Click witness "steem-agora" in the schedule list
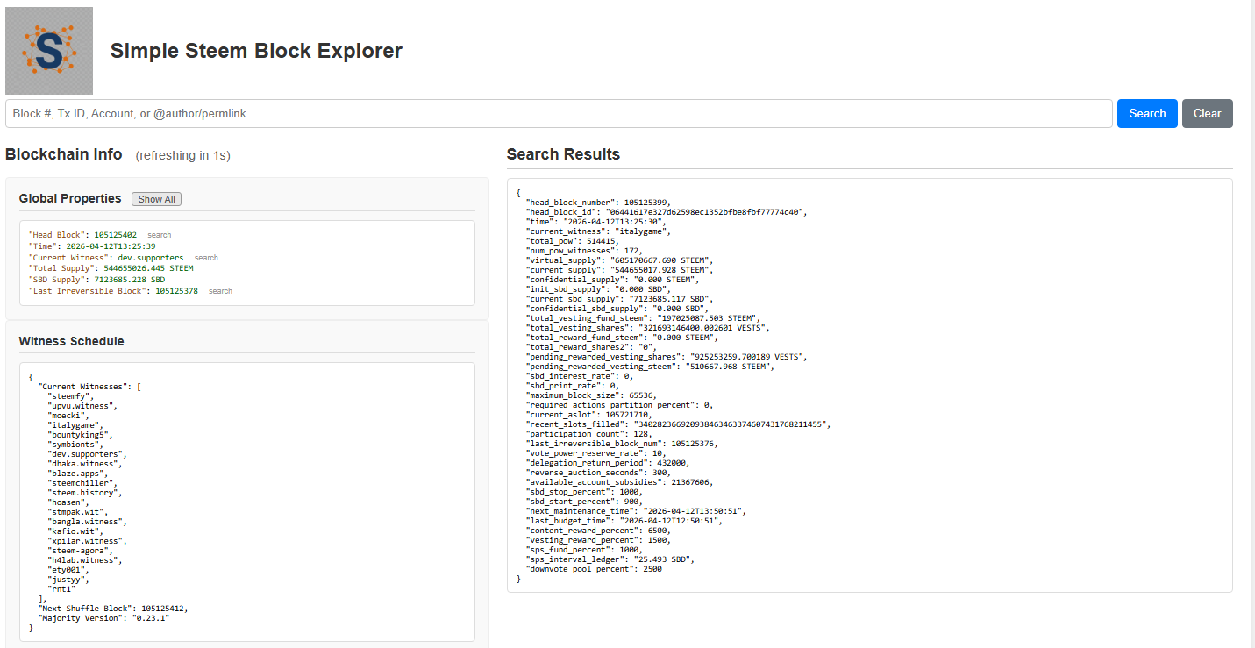1255x648 pixels. tap(80, 551)
